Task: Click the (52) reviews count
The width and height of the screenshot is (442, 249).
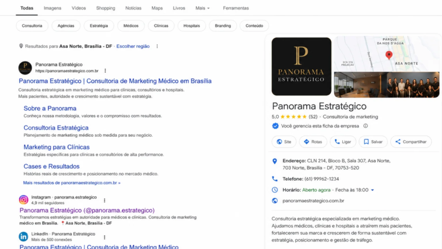Action: 313,117
